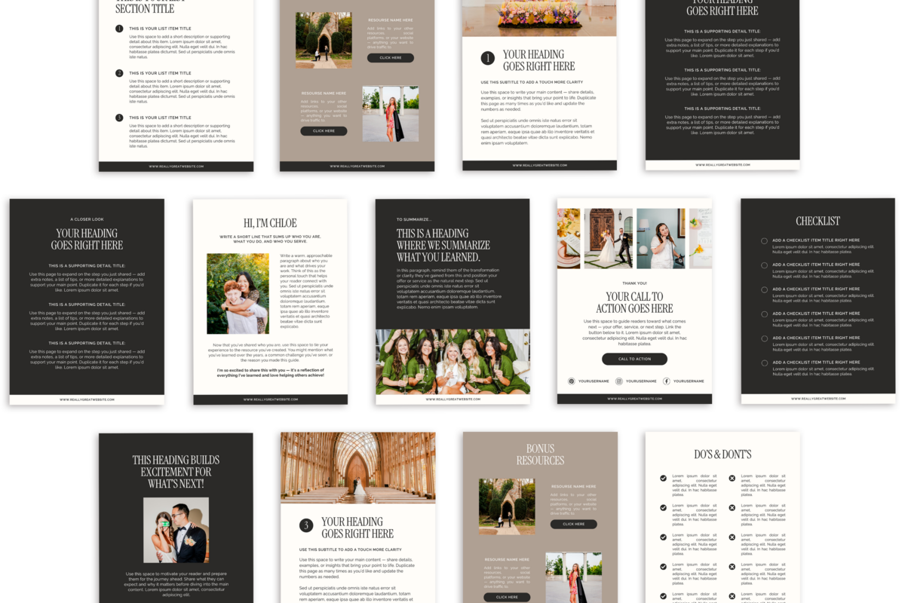
Task: Tick the third Checklist item circle
Action: pos(764,290)
